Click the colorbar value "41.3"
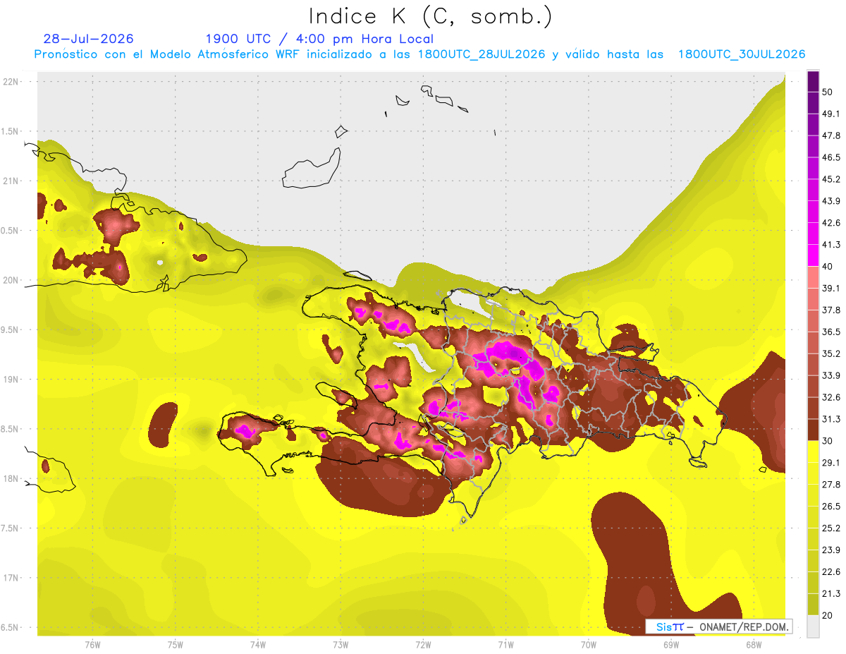This screenshot has height=654, width=846. click(831, 245)
